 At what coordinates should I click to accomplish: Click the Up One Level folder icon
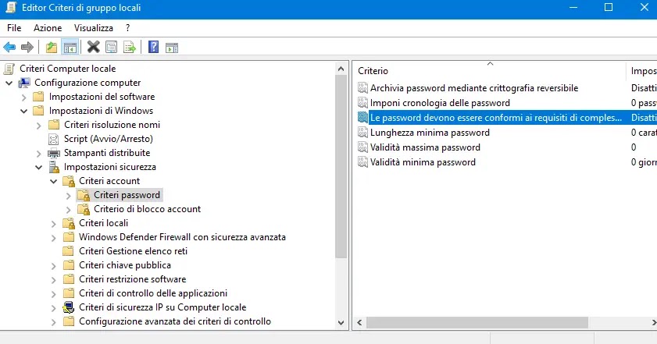pyautogui.click(x=52, y=47)
